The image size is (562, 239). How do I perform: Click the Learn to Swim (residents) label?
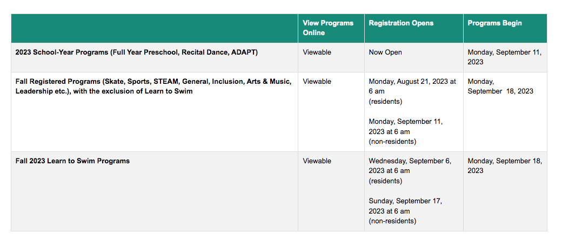pos(385,181)
